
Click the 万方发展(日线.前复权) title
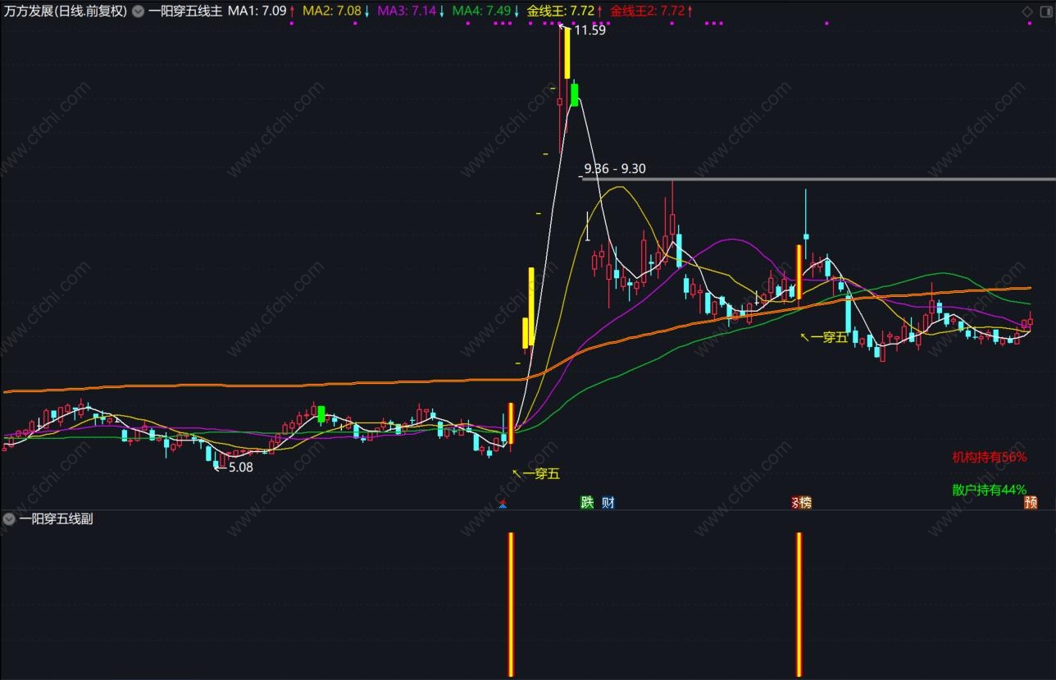[x=65, y=11]
